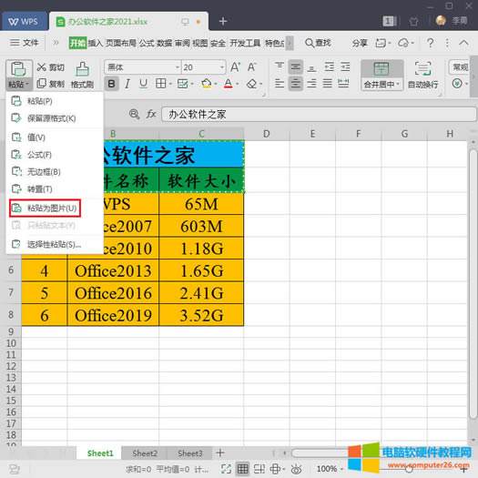The image size is (478, 478).
Task: Switch to the Data tab
Action: pyautogui.click(x=165, y=43)
